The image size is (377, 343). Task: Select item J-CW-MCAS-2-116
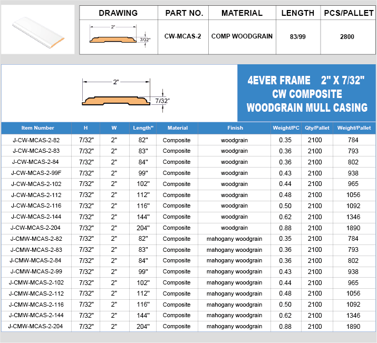(36, 205)
